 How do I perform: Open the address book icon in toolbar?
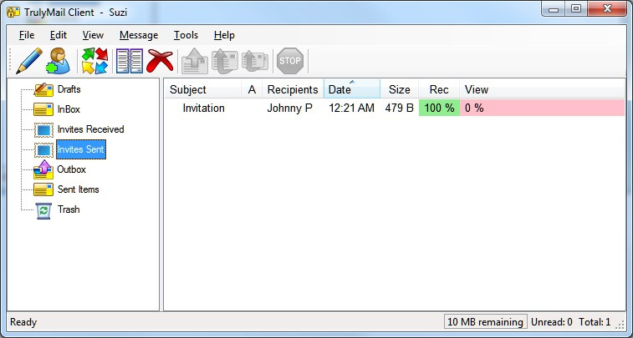pyautogui.click(x=129, y=61)
